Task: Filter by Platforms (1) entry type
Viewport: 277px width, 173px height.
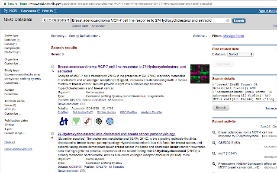Action: coord(13,52)
